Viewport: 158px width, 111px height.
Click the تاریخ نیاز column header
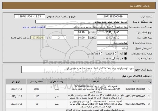click(16, 82)
